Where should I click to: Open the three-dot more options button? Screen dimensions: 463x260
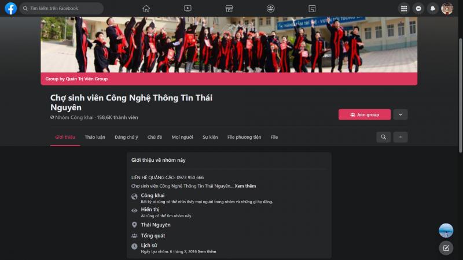point(400,137)
